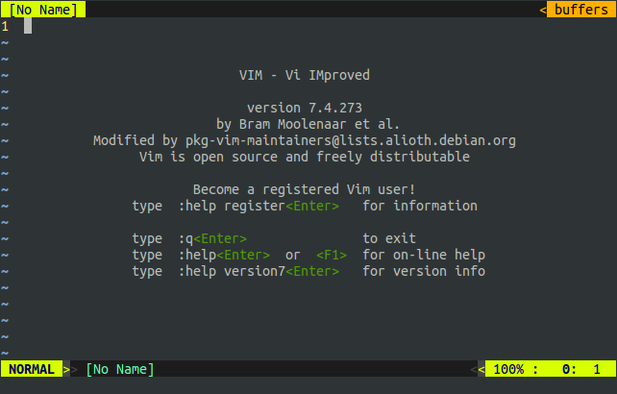
Task: Click the pkg-vim-maintainers email line
Action: 305,140
